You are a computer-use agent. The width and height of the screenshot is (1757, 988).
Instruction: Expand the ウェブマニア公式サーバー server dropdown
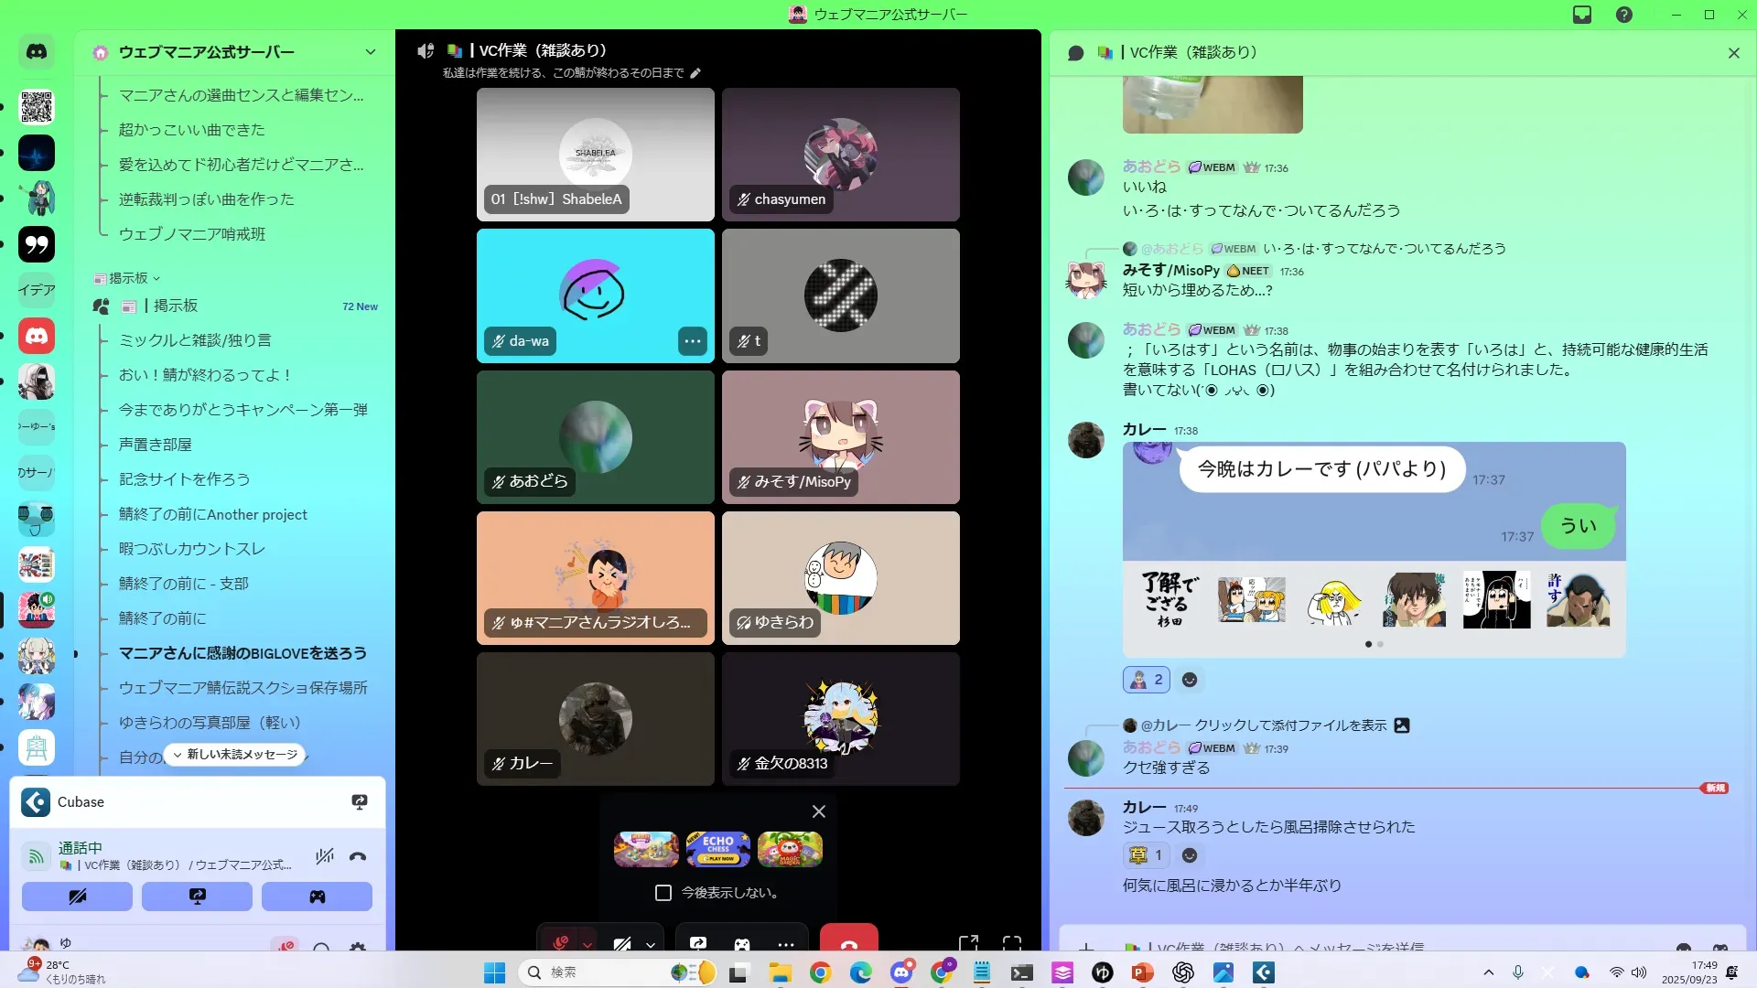370,52
